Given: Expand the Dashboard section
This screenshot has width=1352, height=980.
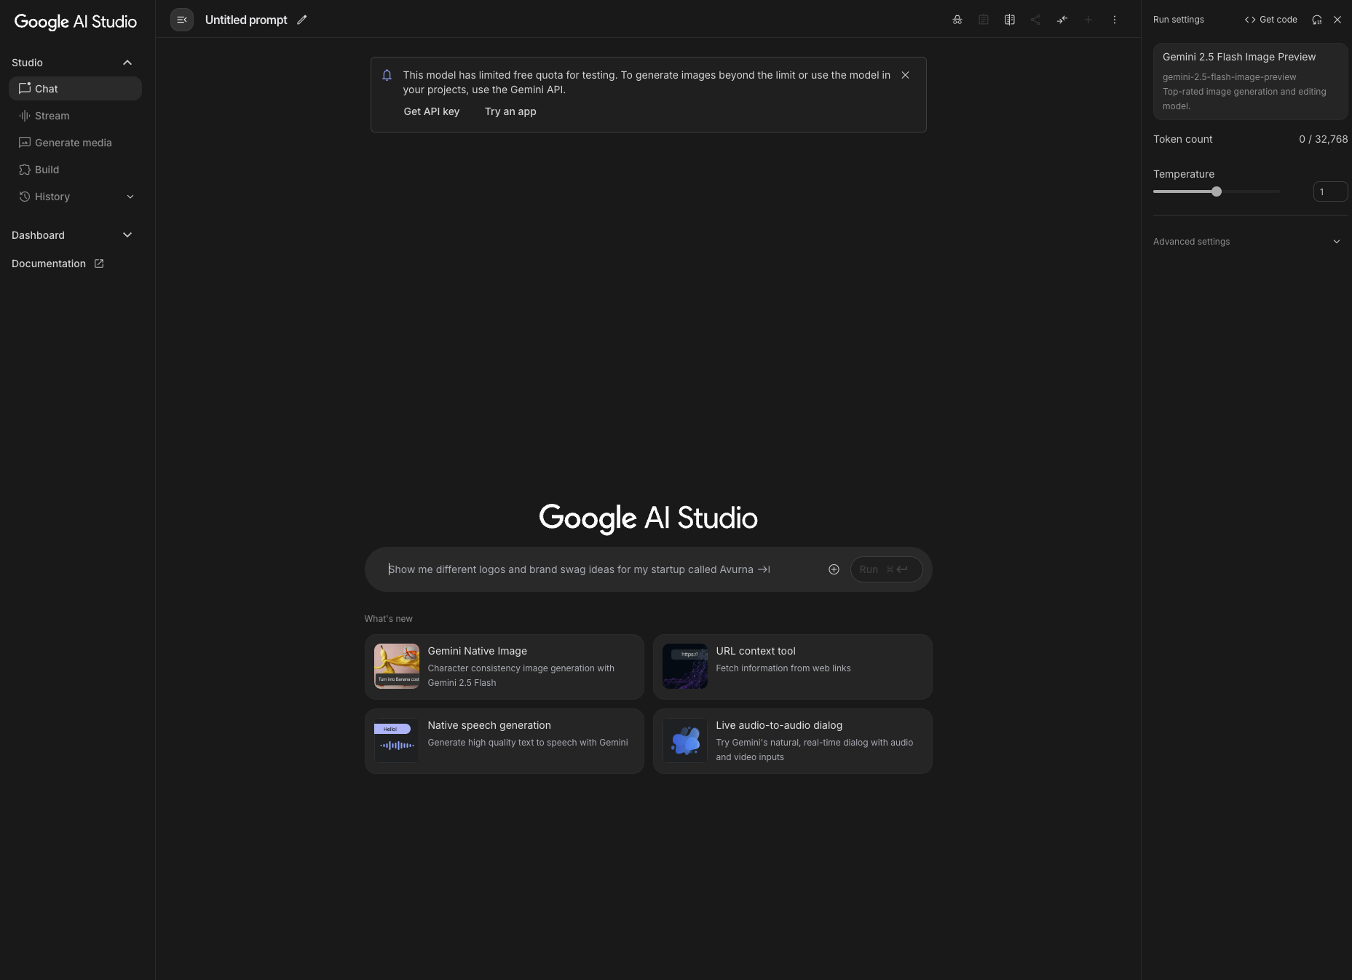Looking at the screenshot, I should click(x=127, y=235).
